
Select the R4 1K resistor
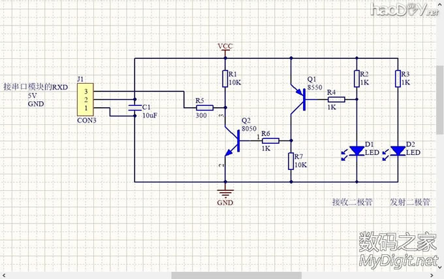tap(332, 99)
